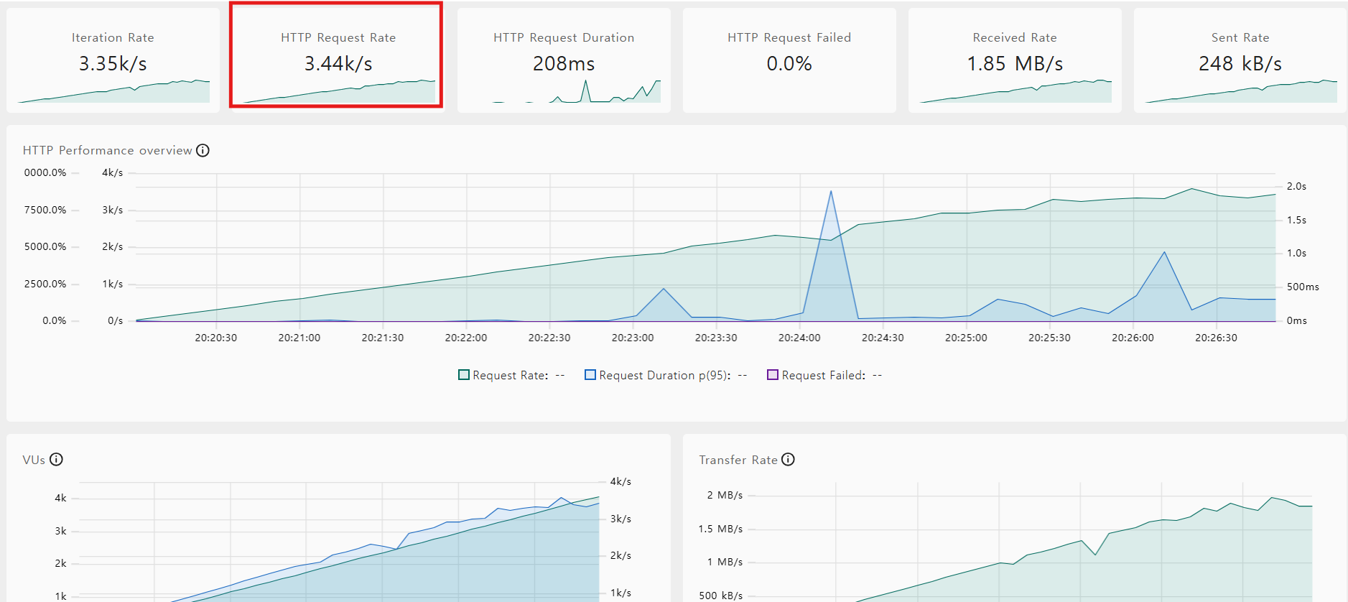Select the 3.35k/s iteration rate value

[113, 64]
